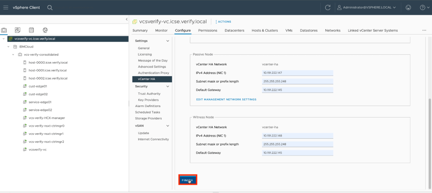
Task: Click the search magnifier icon
Action: click(x=50, y=8)
